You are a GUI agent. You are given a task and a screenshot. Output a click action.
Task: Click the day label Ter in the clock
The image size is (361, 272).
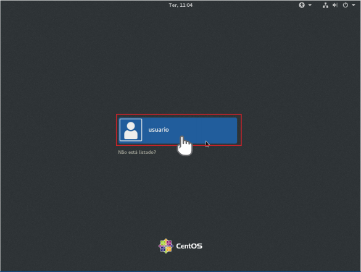pyautogui.click(x=173, y=5)
